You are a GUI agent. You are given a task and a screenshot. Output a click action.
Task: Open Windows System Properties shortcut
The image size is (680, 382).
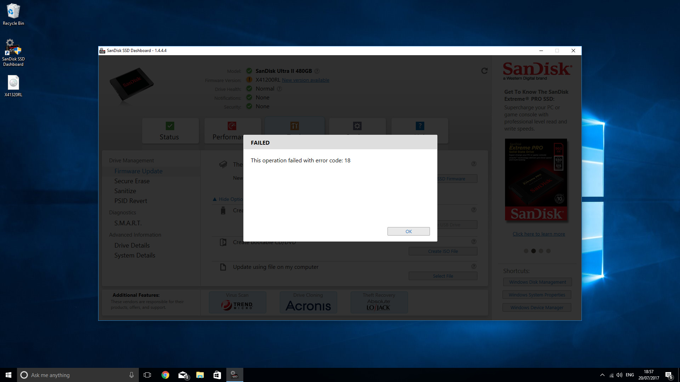pyautogui.click(x=537, y=295)
